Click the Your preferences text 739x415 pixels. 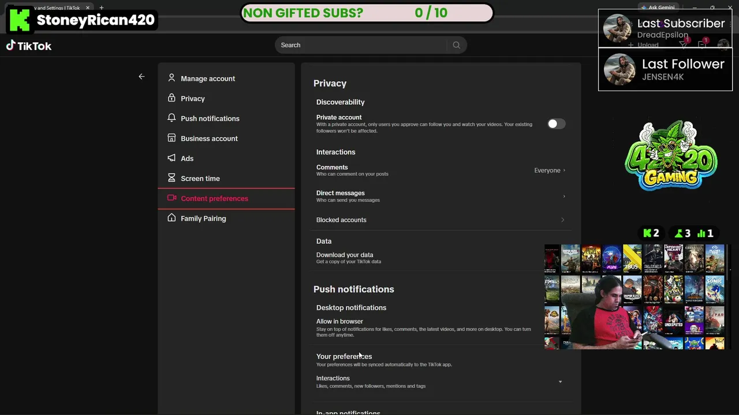(344, 356)
